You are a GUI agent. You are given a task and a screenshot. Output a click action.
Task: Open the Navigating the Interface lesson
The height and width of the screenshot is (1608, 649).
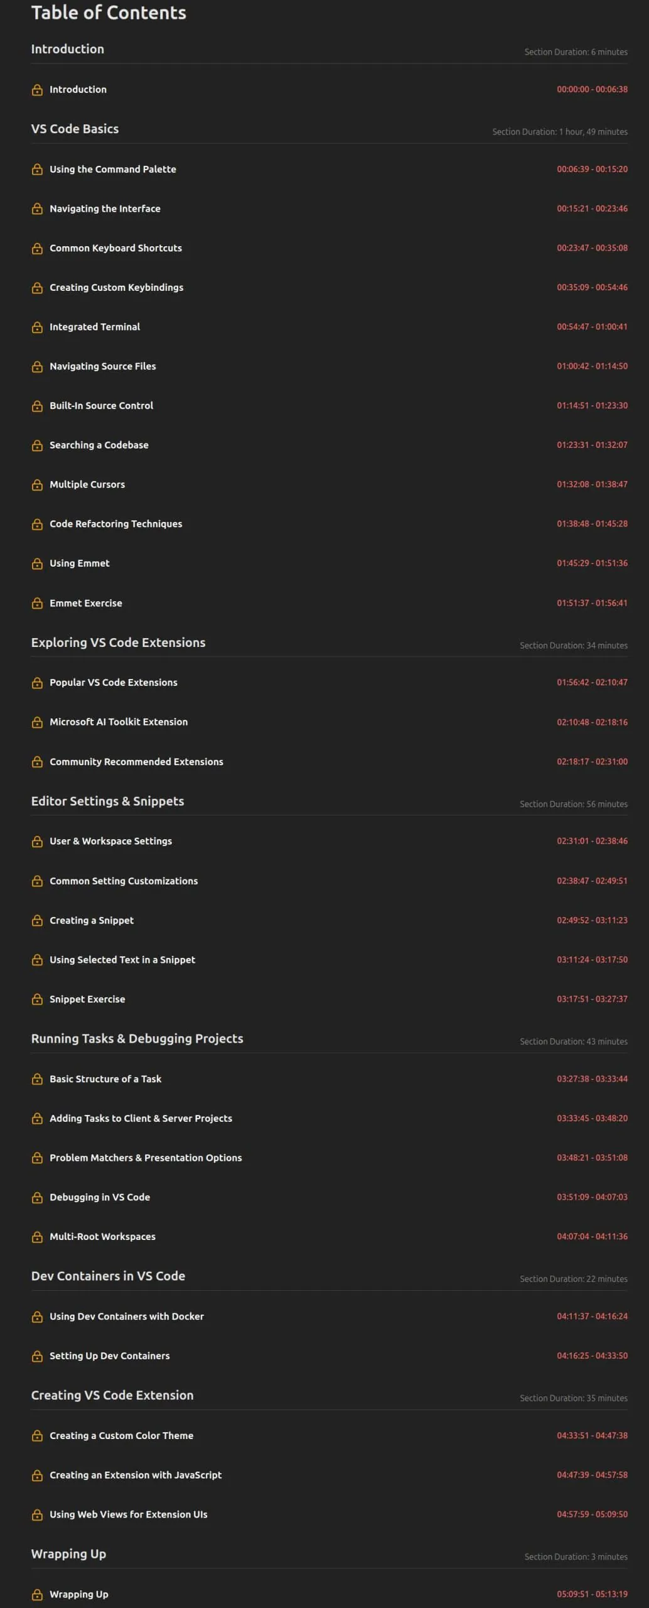point(105,209)
